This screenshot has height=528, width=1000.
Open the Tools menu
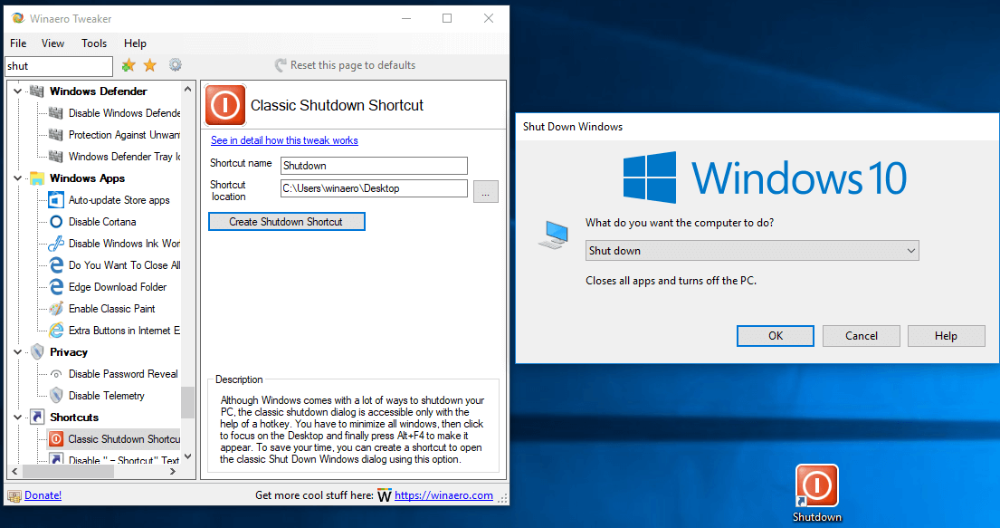(x=94, y=43)
